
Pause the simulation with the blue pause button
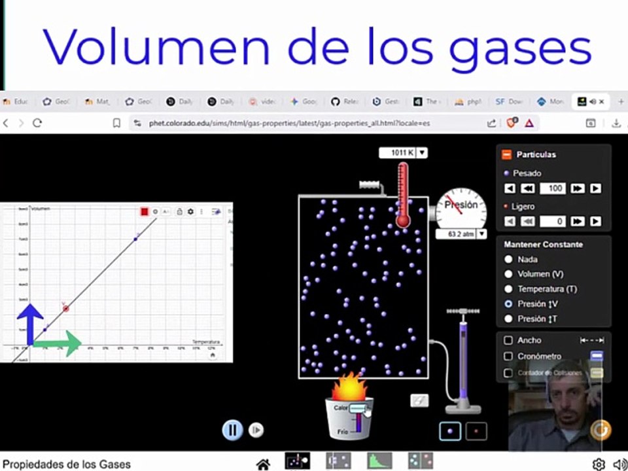tap(232, 430)
